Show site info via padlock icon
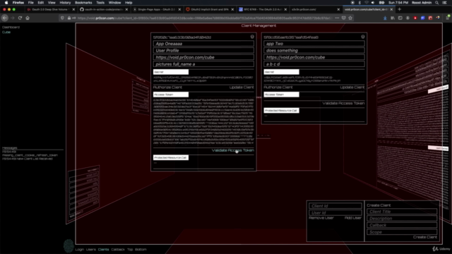The height and width of the screenshot is (254, 452). coord(69,18)
